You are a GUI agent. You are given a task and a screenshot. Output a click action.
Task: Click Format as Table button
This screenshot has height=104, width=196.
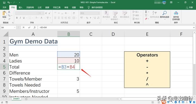click(x=115, y=15)
